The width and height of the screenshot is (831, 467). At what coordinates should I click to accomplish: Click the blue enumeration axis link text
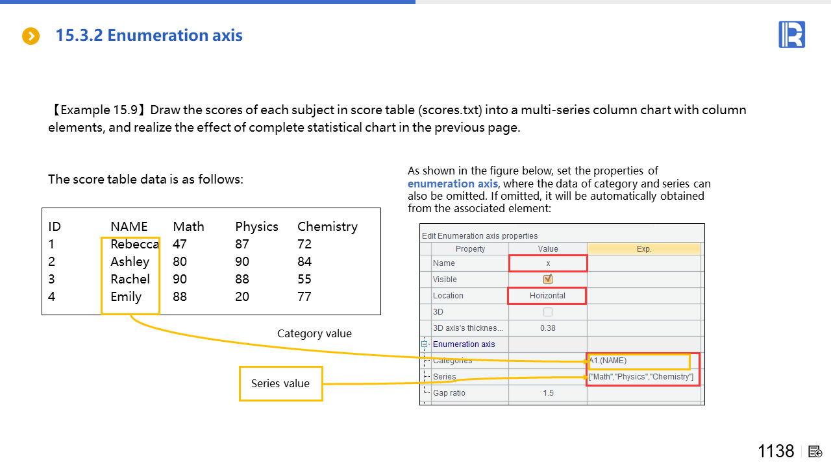click(443, 184)
